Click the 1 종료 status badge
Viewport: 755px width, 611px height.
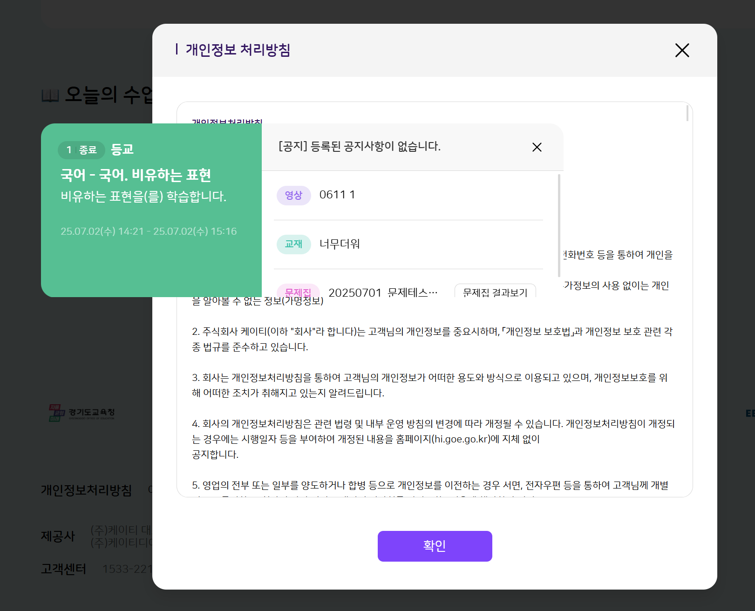[81, 150]
